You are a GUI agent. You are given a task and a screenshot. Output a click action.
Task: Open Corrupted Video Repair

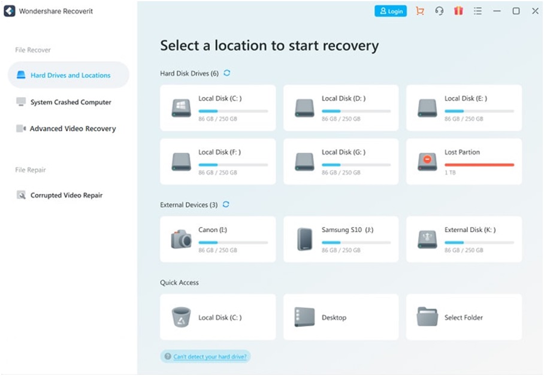pyautogui.click(x=67, y=195)
